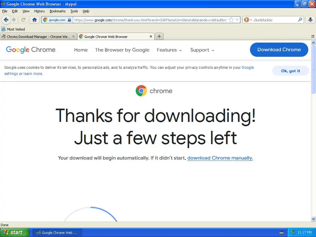This screenshot has width=316, height=237.
Task: Click the taskbar clock 11:17 PM
Action: 305,232
